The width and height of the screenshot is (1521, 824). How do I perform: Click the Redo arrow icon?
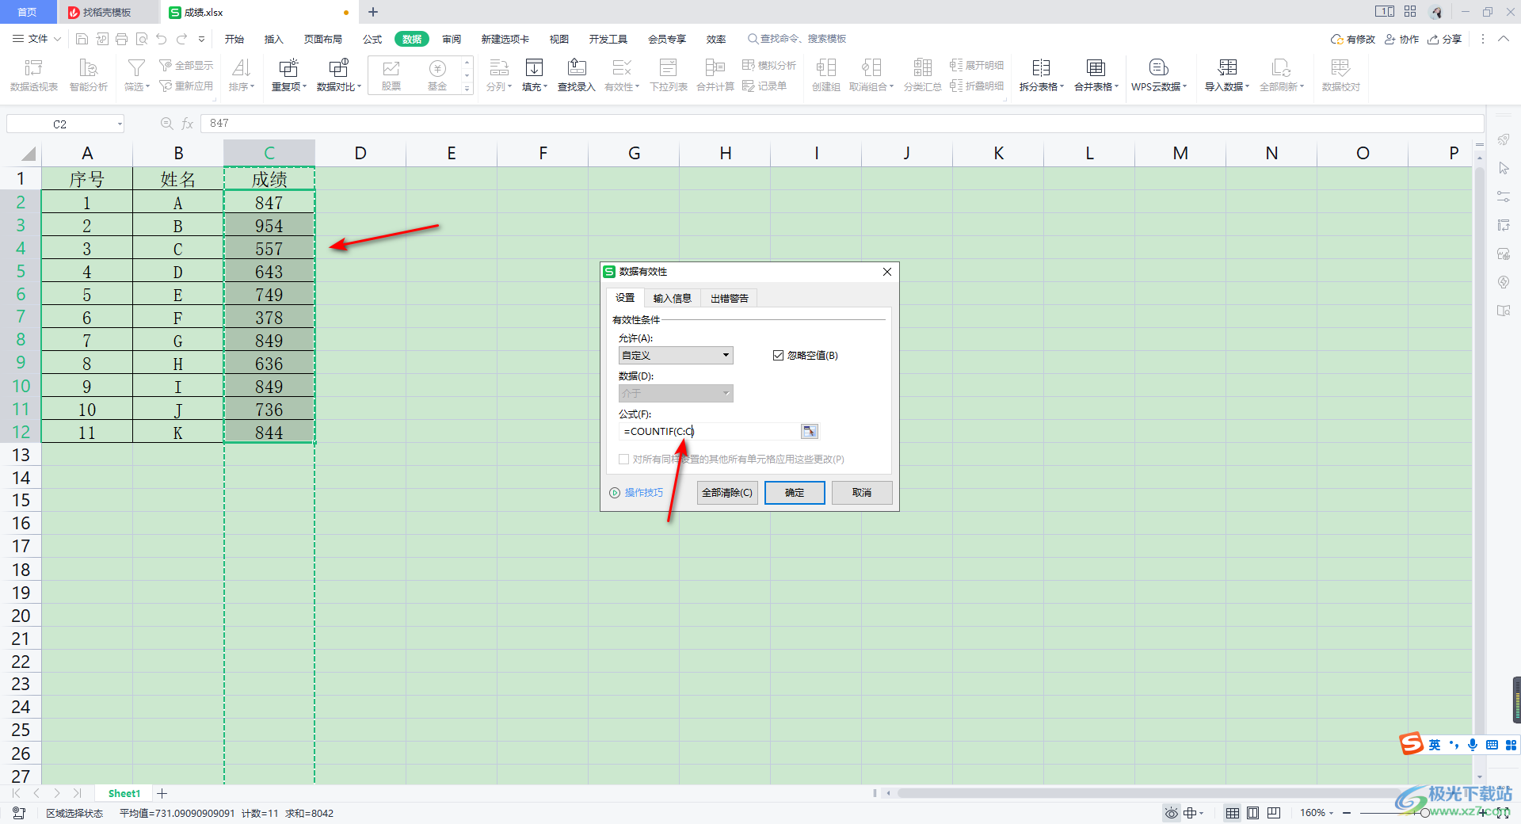182,39
